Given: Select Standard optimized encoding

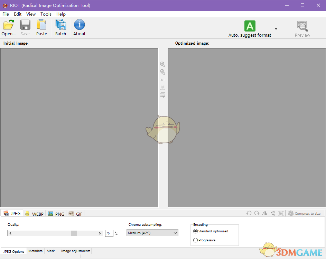Looking at the screenshot, I should 196,231.
